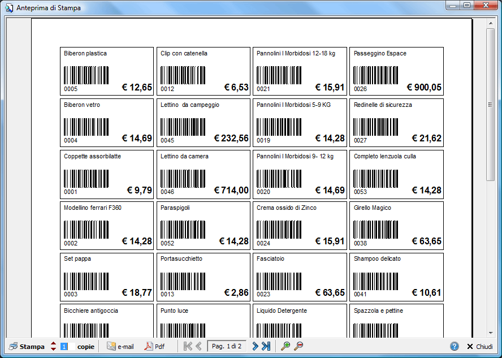Click the Liquido Detergente label text
Screen dimensions: 502x358
[x=282, y=310]
